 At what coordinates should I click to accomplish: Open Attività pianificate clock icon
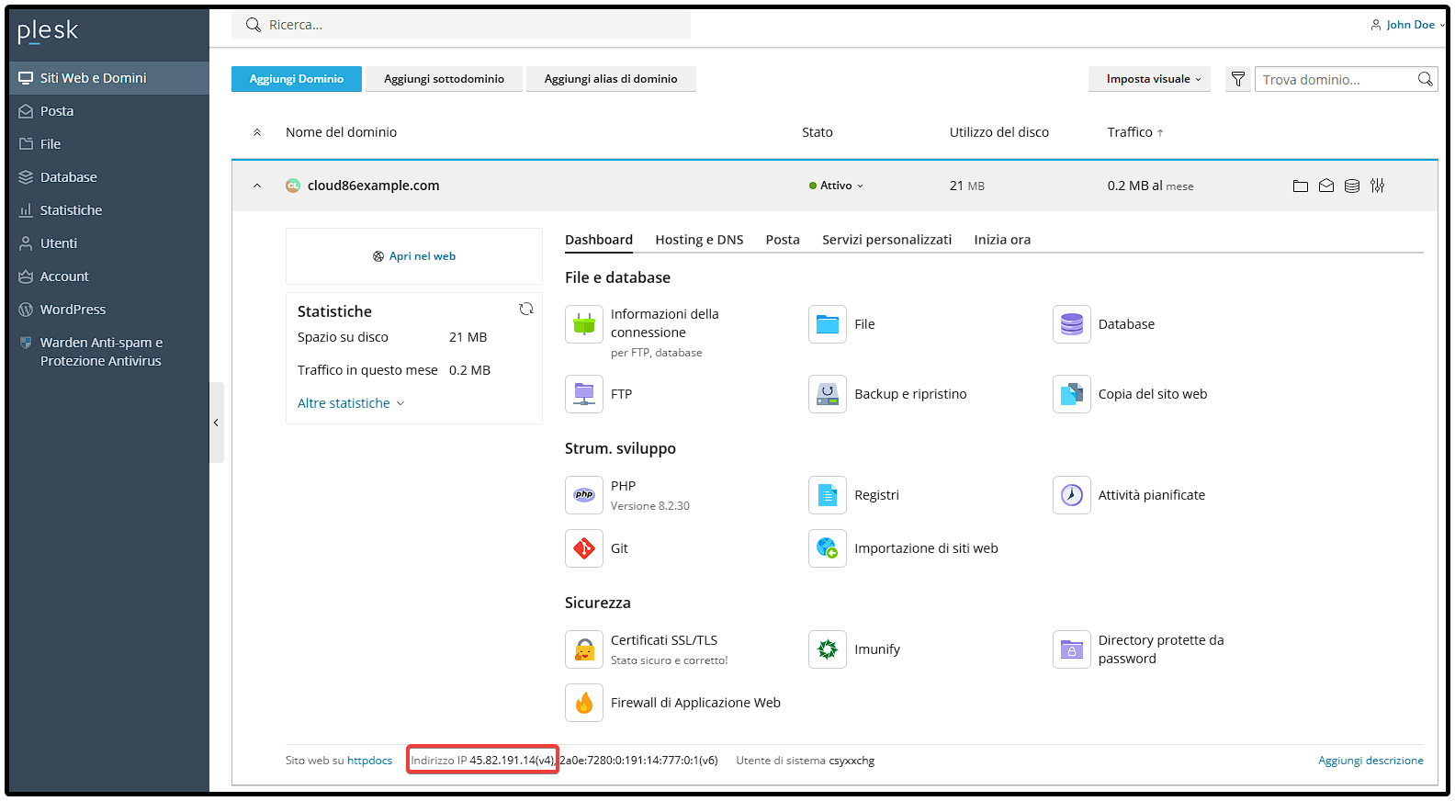click(x=1072, y=495)
